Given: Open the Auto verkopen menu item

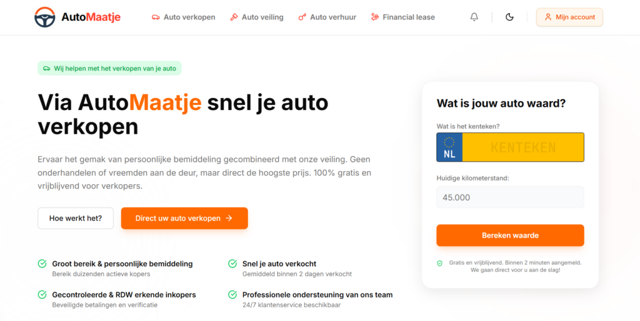Looking at the screenshot, I should click(189, 17).
